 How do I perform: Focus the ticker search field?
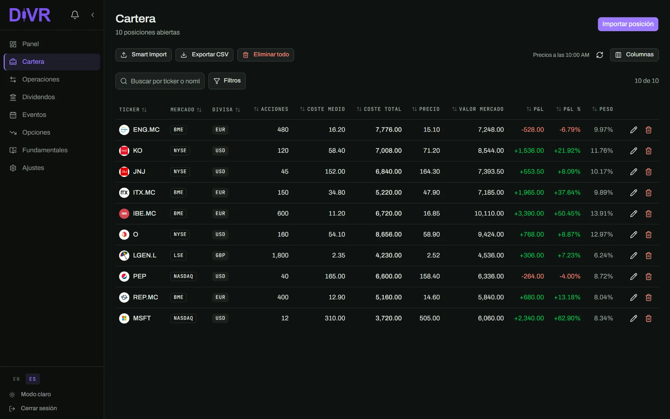tap(160, 81)
